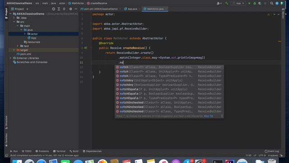
Task: Open the Build tool window
Action: (x=74, y=151)
